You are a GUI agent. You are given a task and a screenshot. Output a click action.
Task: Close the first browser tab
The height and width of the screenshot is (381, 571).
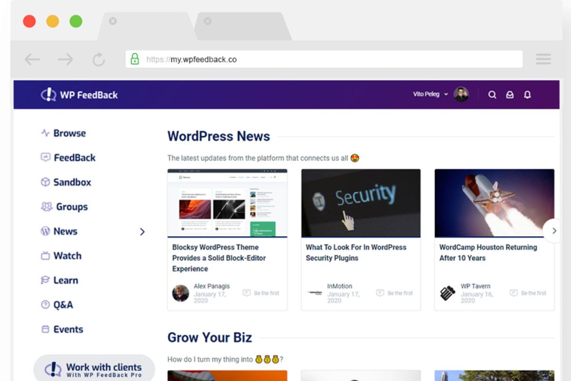coord(113,21)
